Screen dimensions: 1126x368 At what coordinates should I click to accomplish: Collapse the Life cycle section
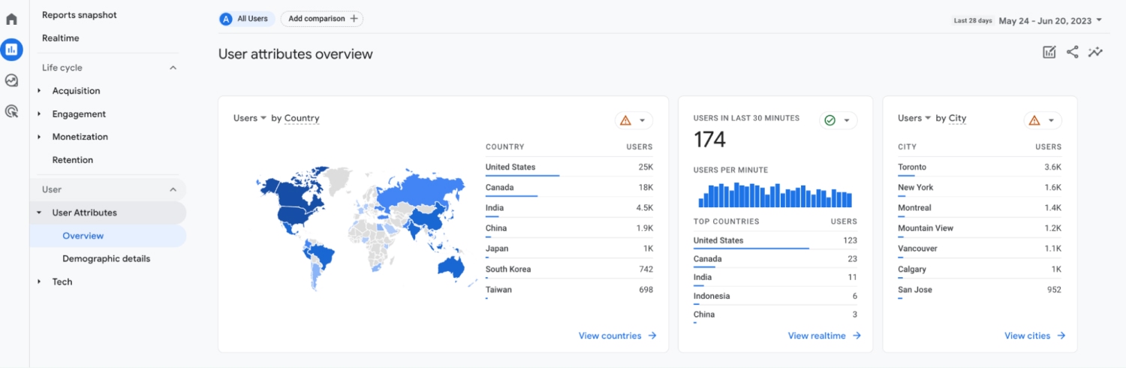173,68
